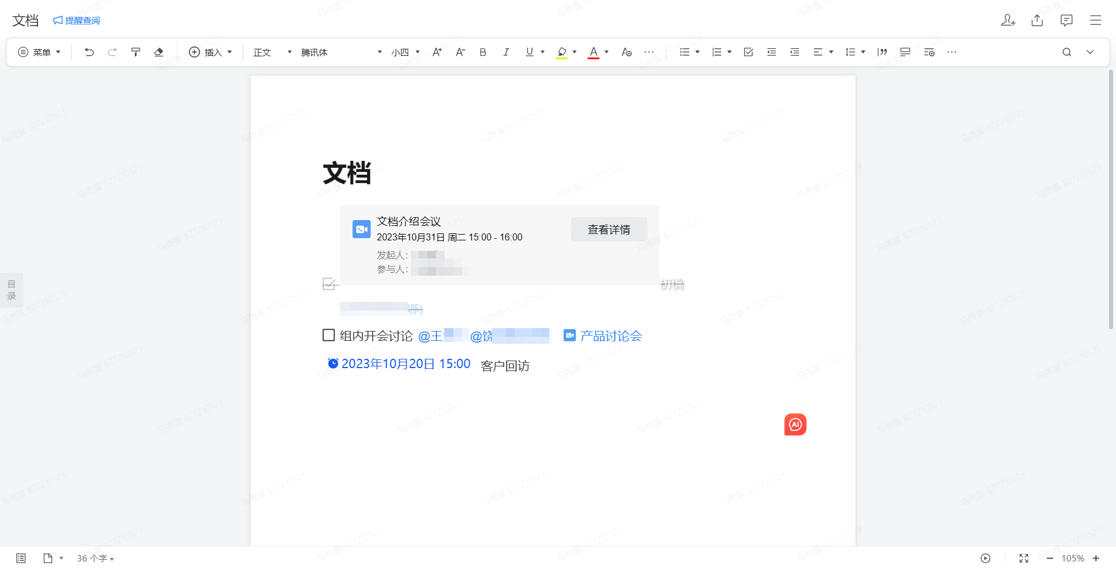Click the text alignment icon
The image size is (1116, 569).
pos(818,52)
